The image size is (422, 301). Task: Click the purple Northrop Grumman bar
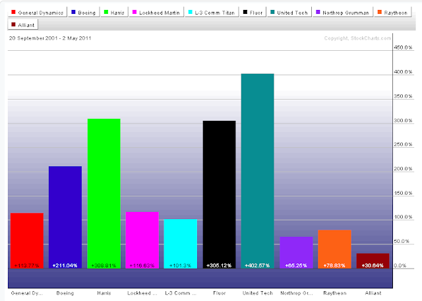[x=296, y=253]
